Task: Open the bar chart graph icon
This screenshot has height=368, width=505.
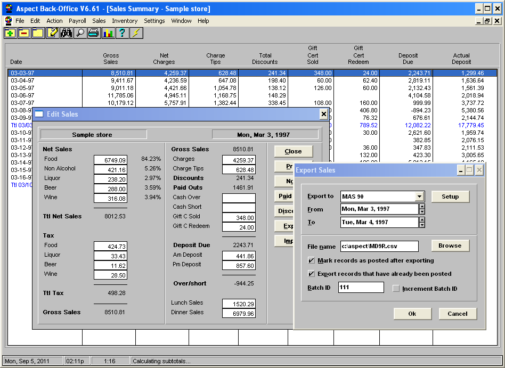Action: pos(108,33)
